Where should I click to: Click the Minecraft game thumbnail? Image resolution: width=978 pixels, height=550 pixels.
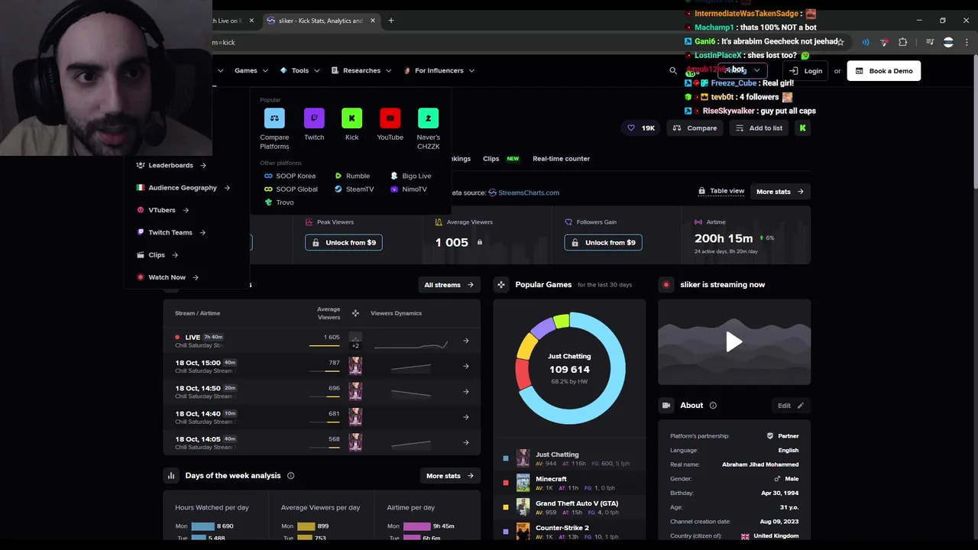pos(523,483)
